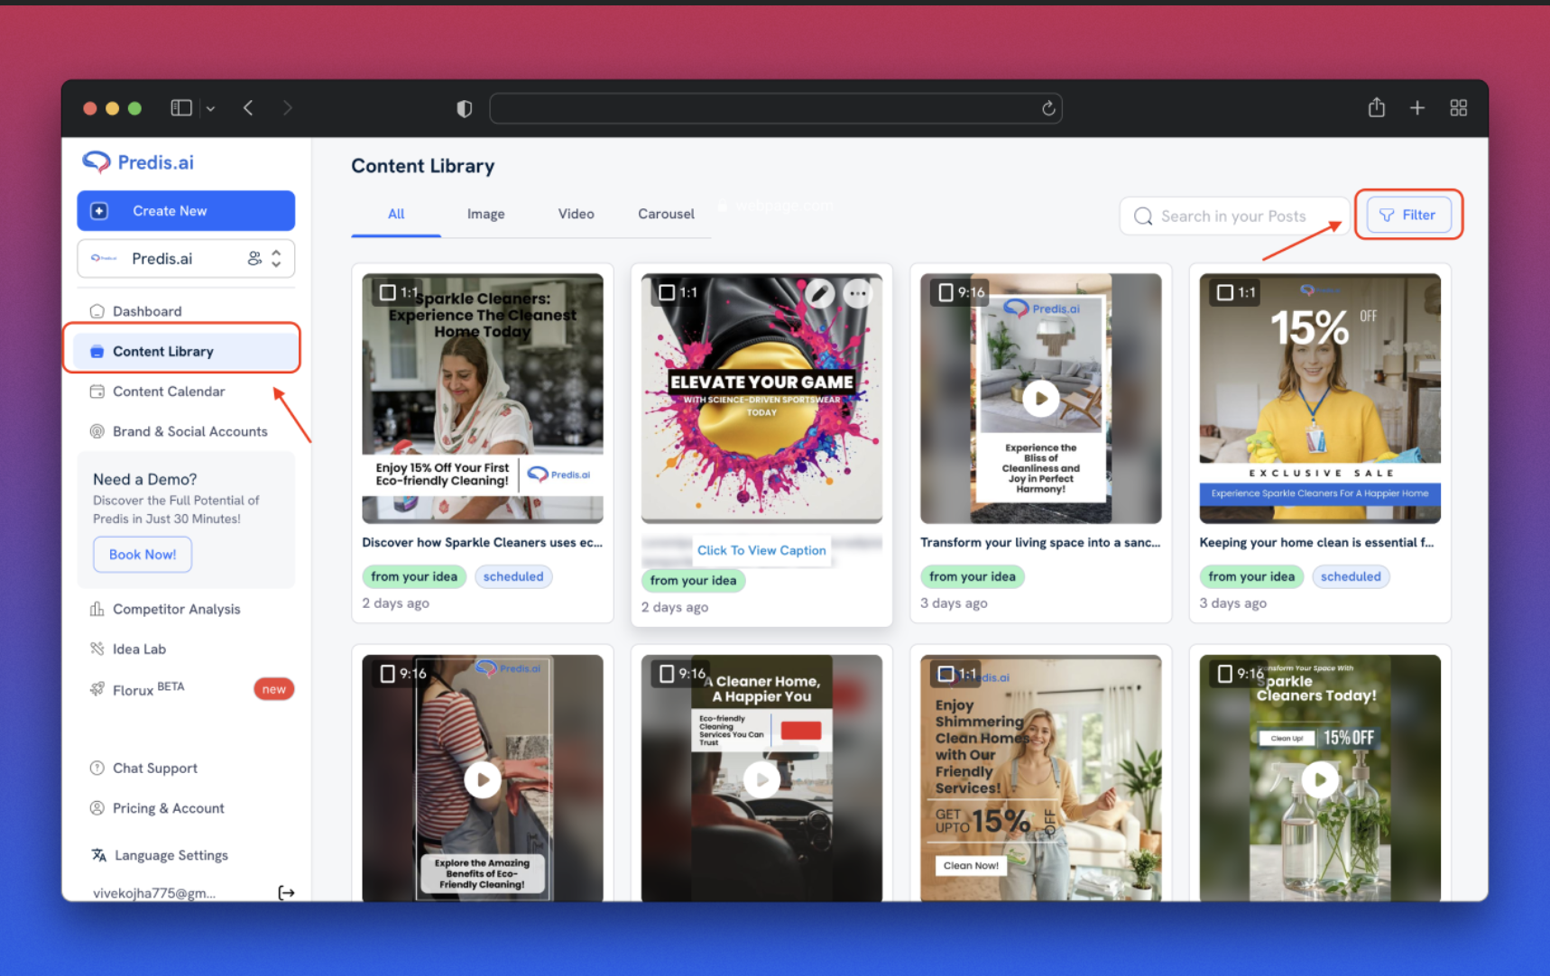Click the Click To View Caption link
The height and width of the screenshot is (976, 1550).
pyautogui.click(x=761, y=550)
